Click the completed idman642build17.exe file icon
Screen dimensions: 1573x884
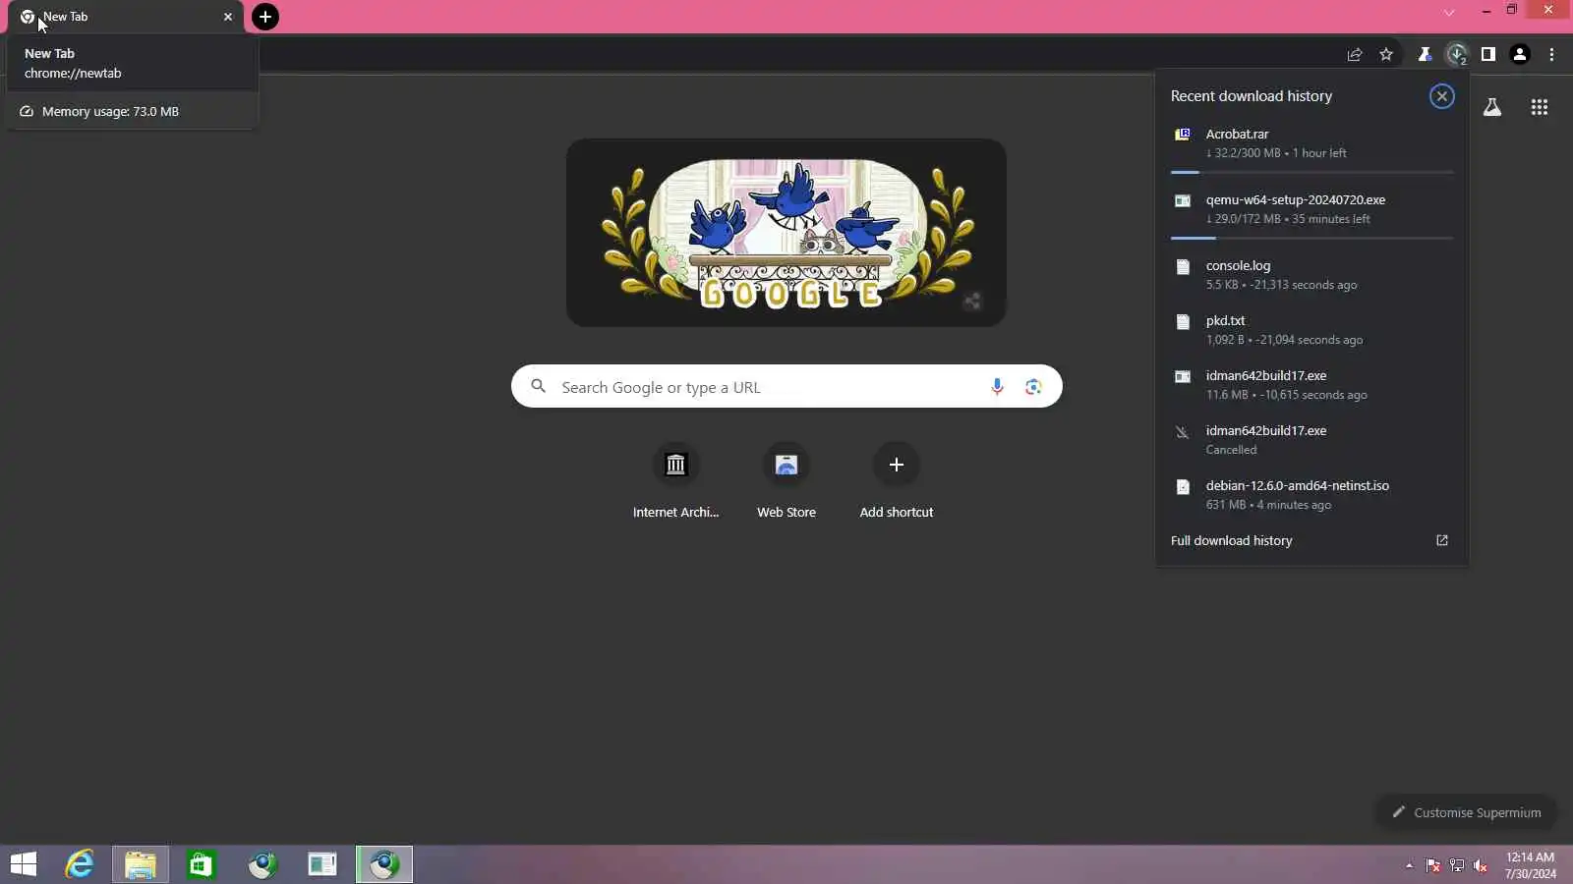click(x=1183, y=376)
